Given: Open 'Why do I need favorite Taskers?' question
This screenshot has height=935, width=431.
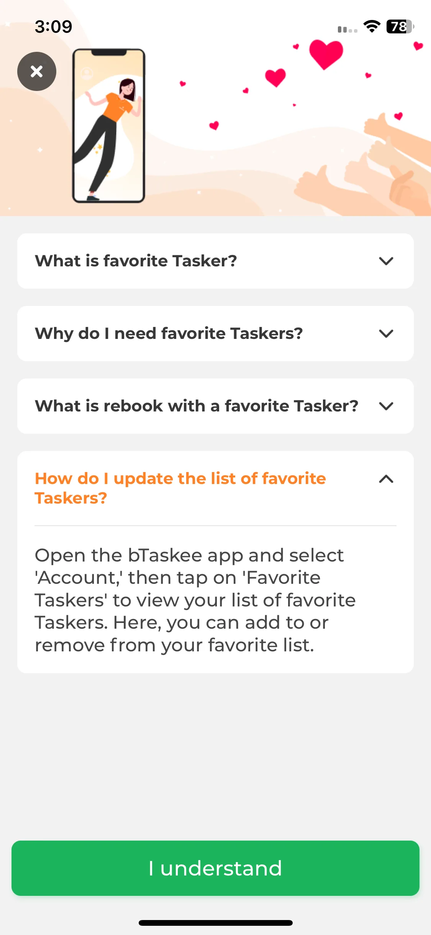Looking at the screenshot, I should 215,334.
